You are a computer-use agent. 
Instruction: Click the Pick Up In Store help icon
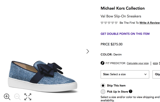click(x=130, y=91)
